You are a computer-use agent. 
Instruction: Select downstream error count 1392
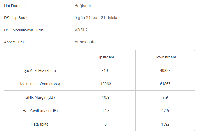tap(165, 124)
